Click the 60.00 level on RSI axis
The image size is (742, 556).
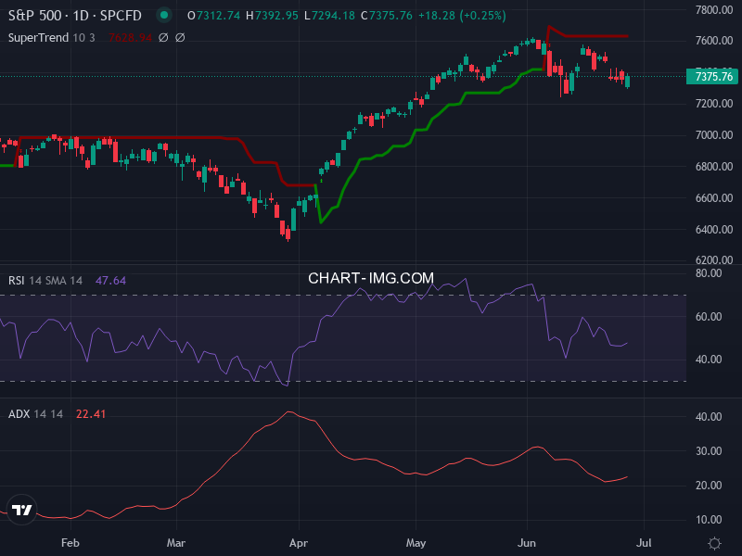coord(709,317)
